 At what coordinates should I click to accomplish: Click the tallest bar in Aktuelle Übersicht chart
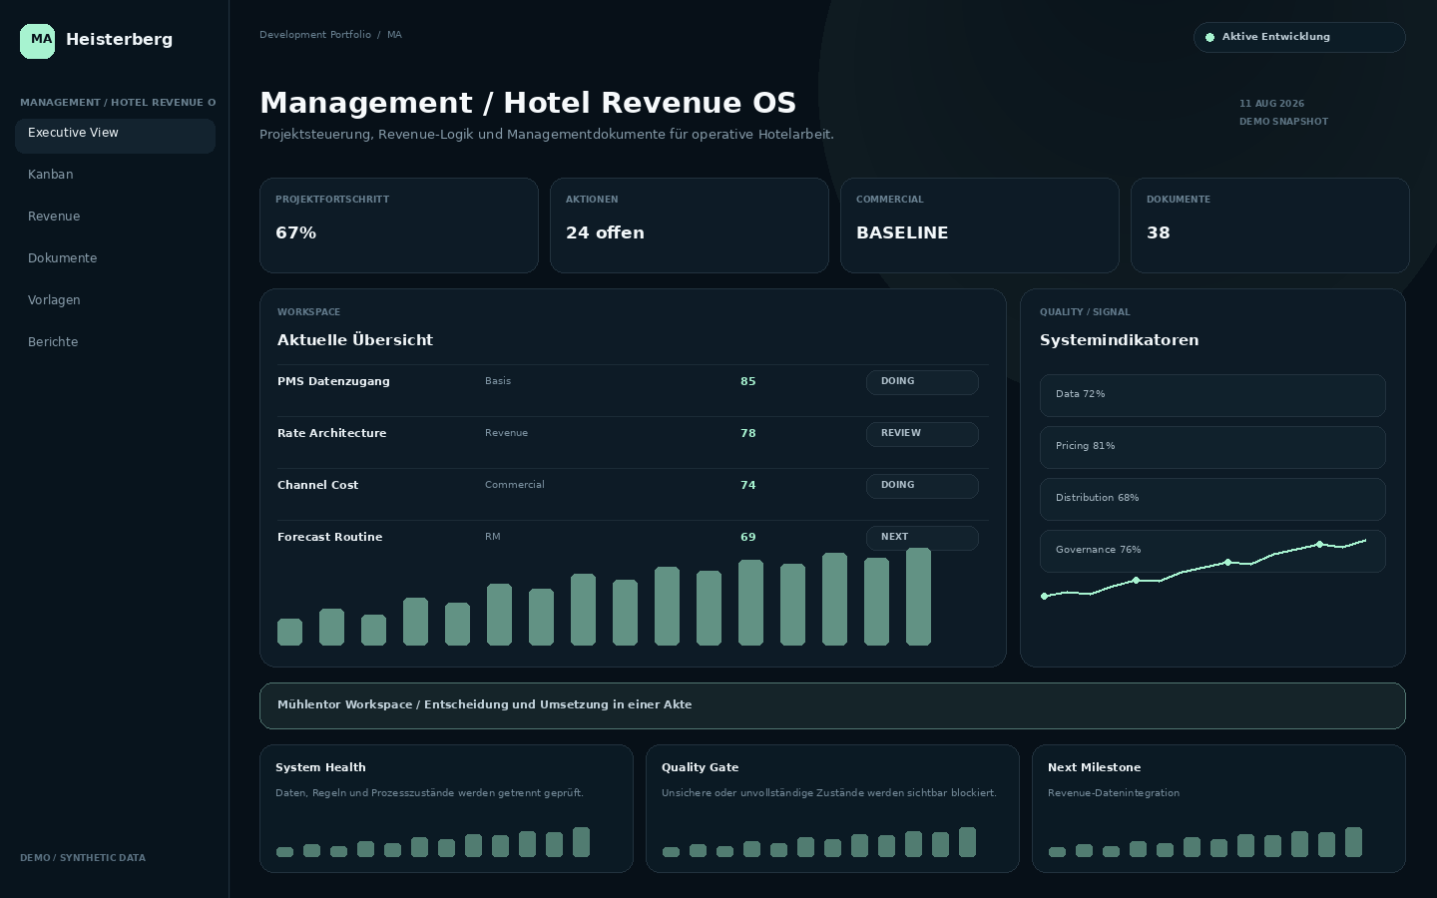918,597
